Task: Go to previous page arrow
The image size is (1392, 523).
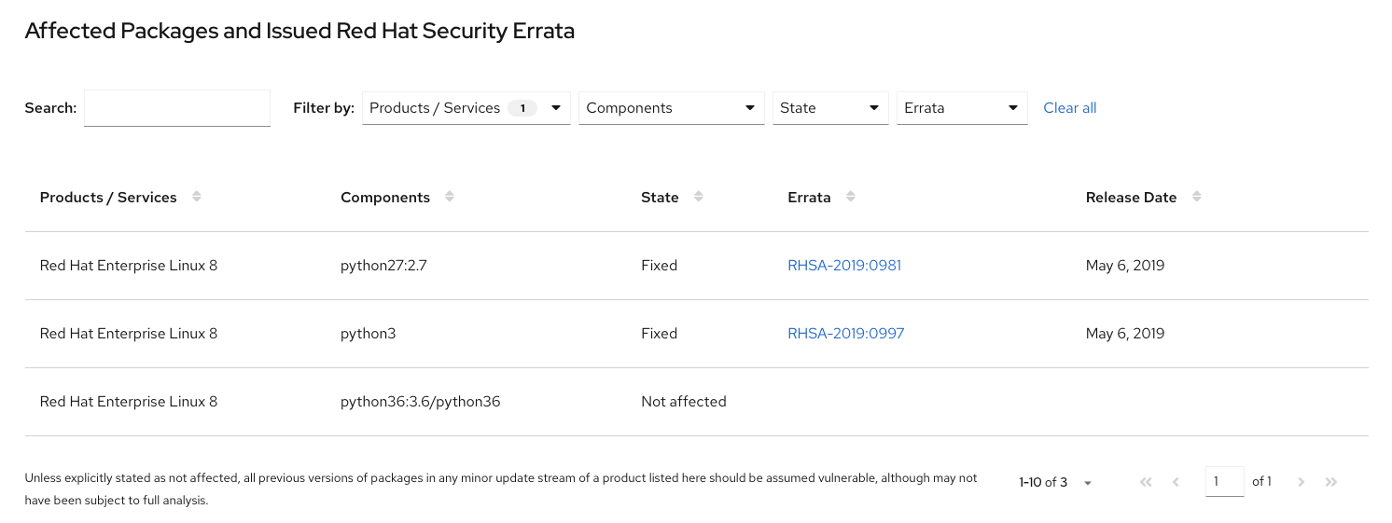Action: click(1176, 482)
